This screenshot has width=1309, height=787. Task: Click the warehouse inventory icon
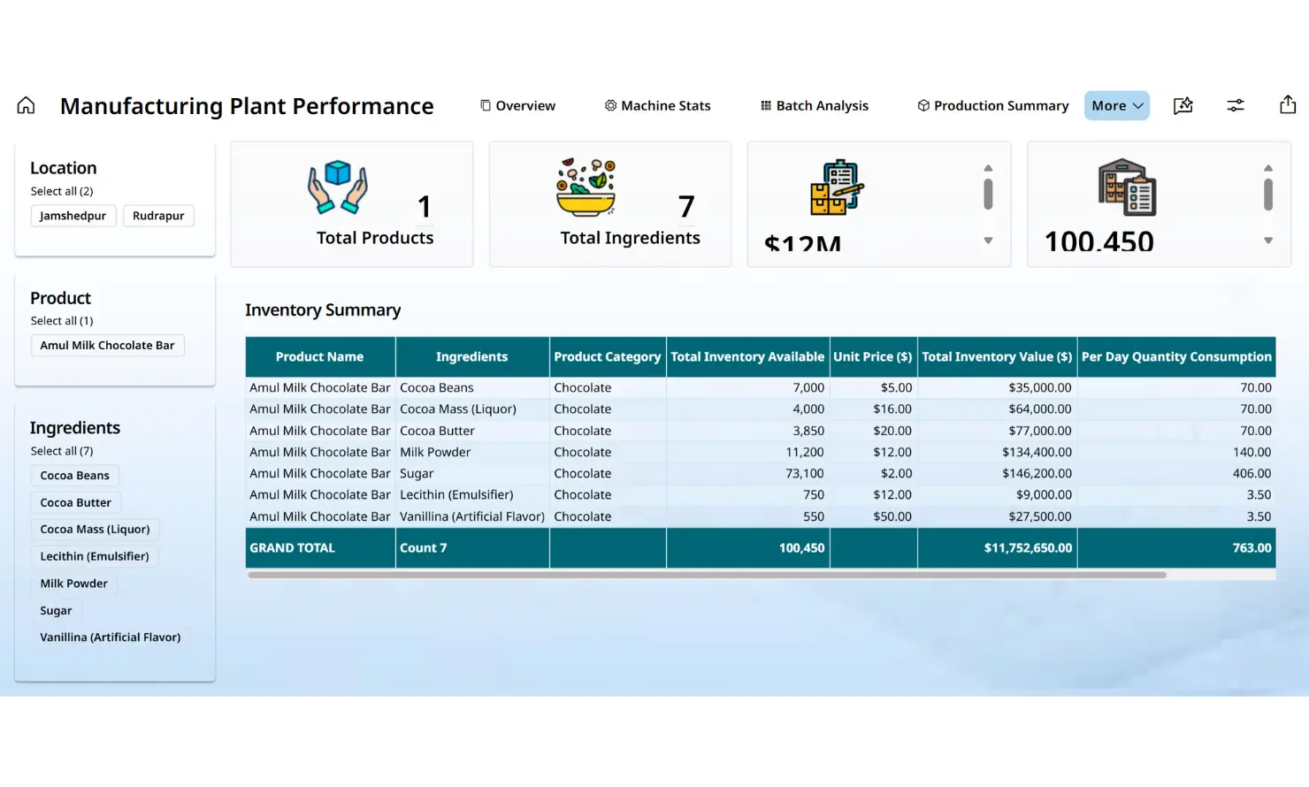[x=1127, y=187]
